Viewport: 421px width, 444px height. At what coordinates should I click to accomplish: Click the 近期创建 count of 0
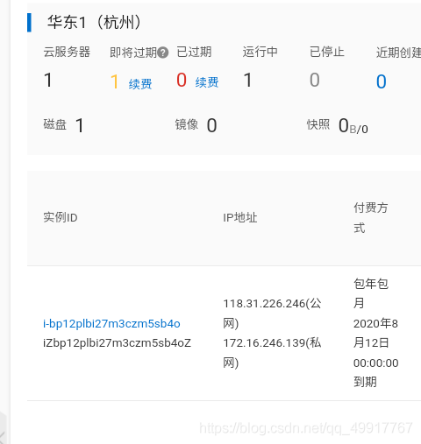coord(381,81)
